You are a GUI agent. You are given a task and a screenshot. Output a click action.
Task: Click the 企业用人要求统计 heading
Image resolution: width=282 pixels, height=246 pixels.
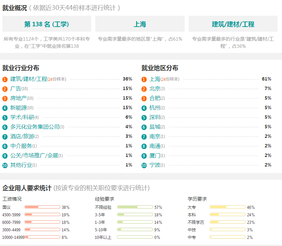[27, 188]
